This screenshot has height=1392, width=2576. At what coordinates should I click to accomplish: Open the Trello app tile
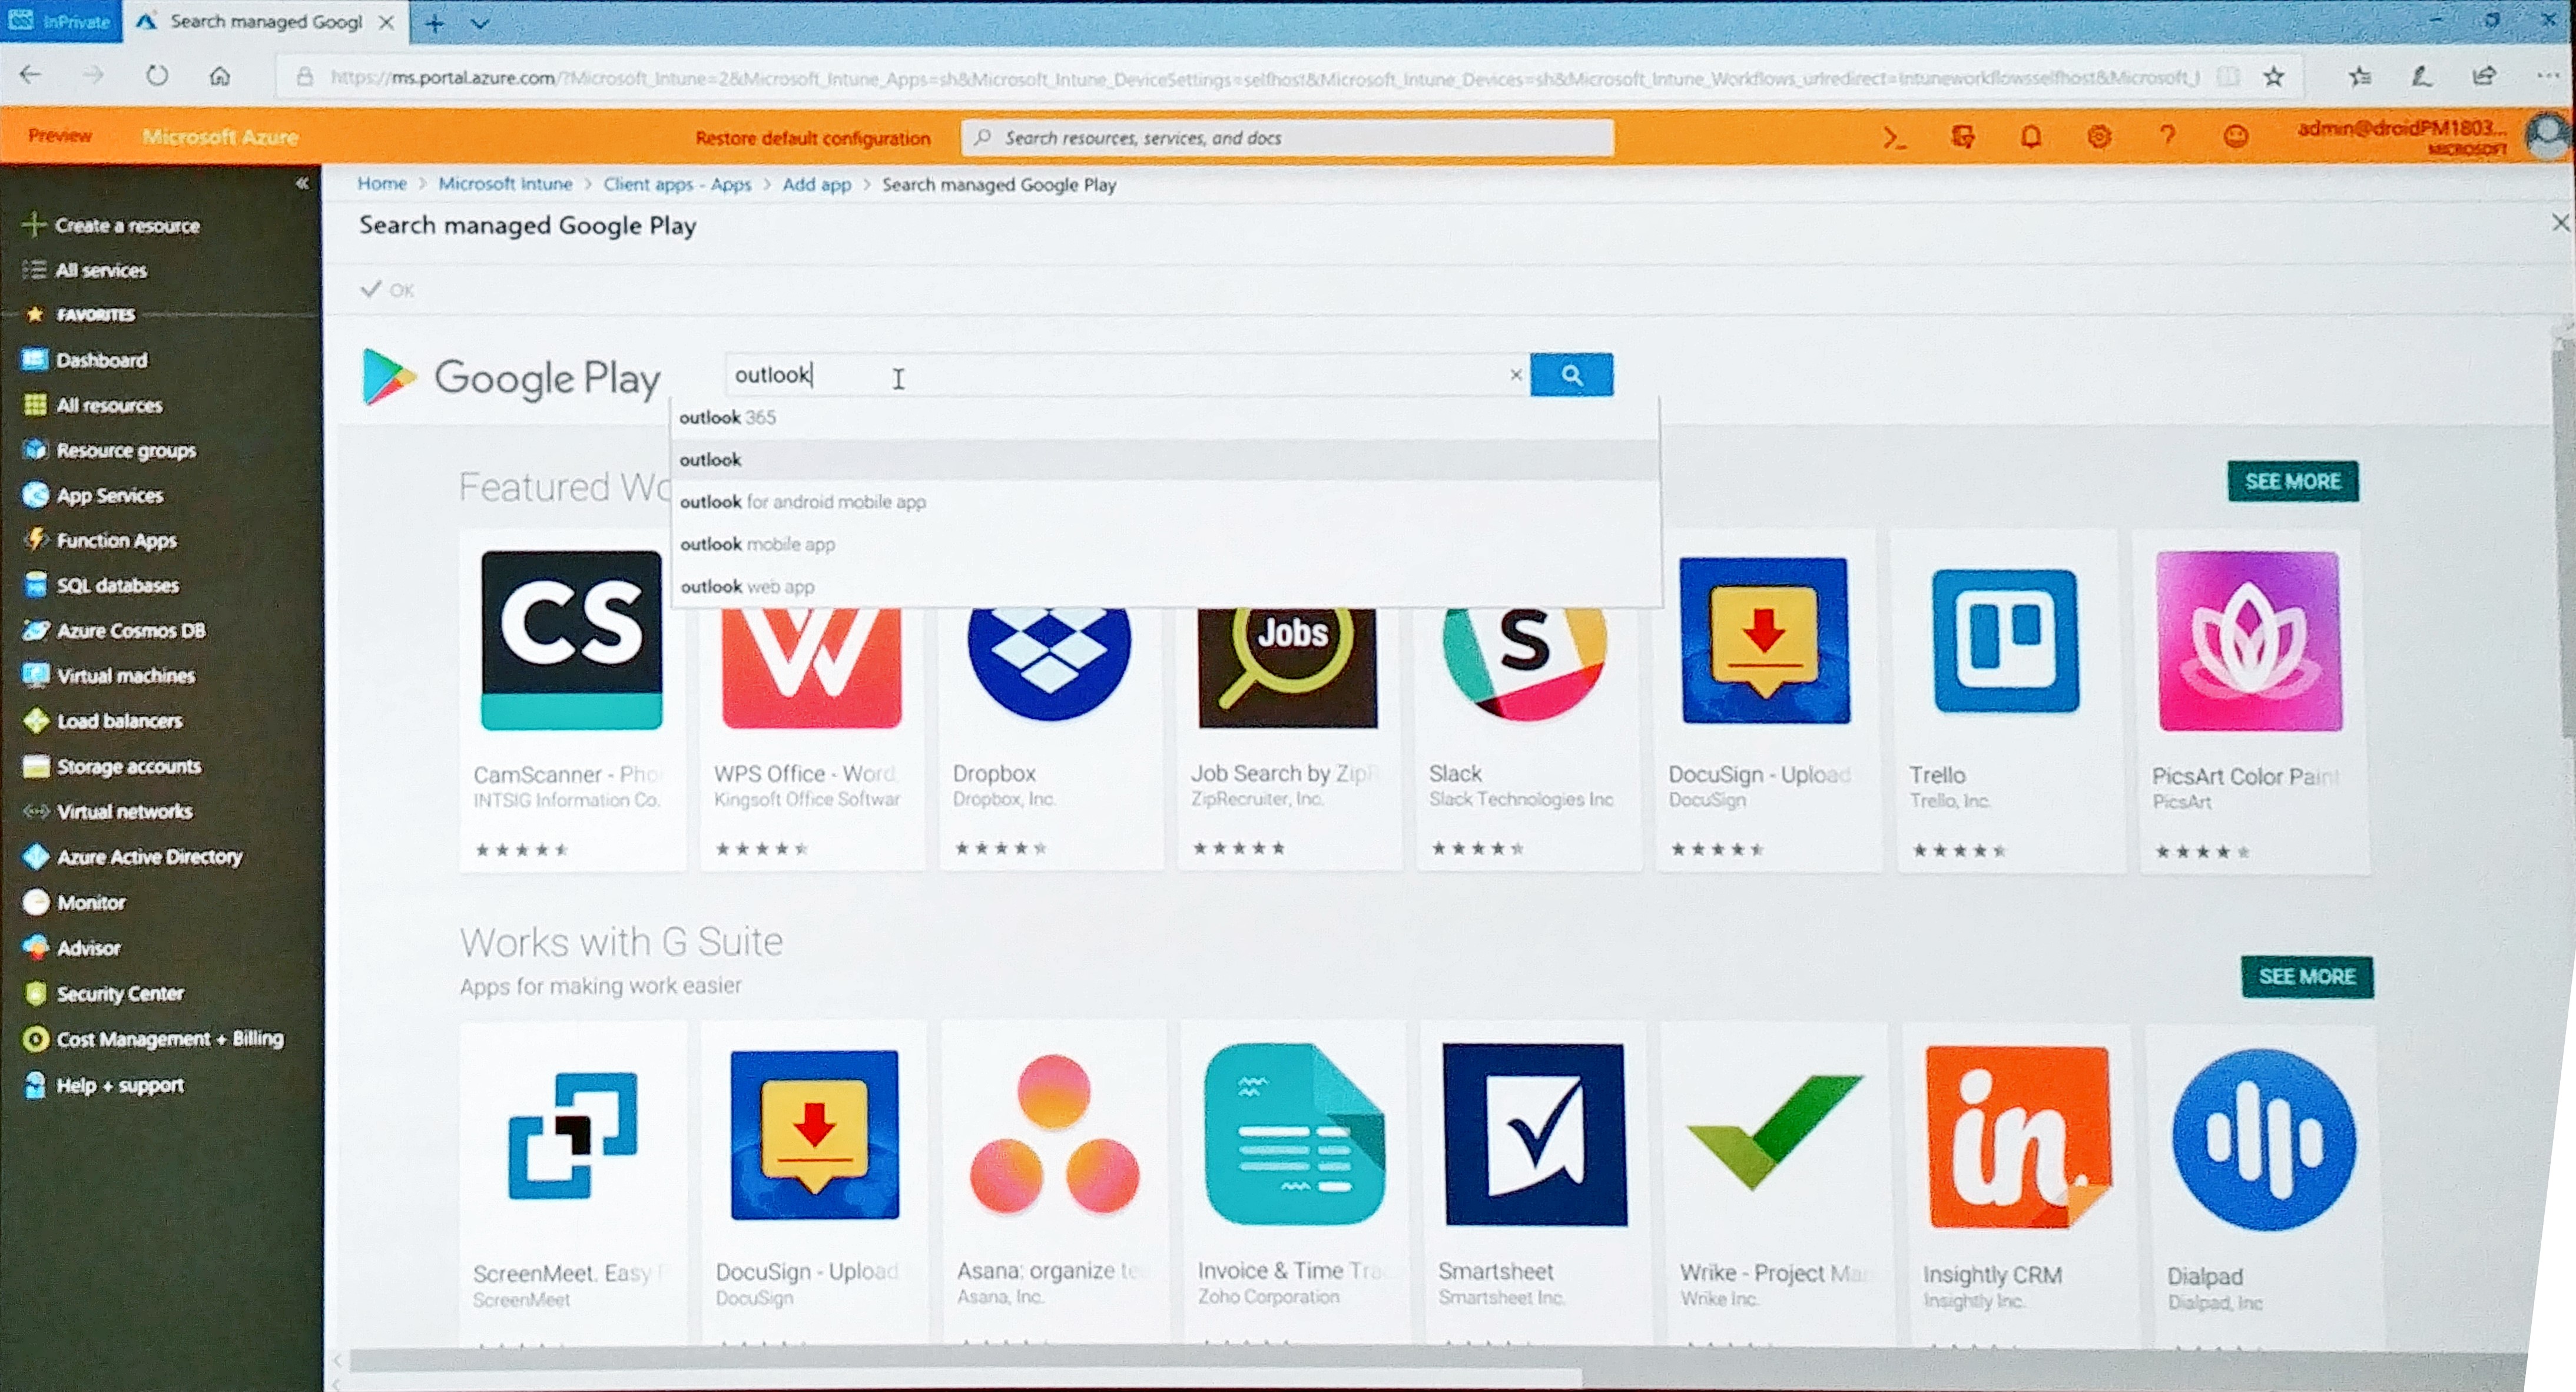(x=2009, y=702)
